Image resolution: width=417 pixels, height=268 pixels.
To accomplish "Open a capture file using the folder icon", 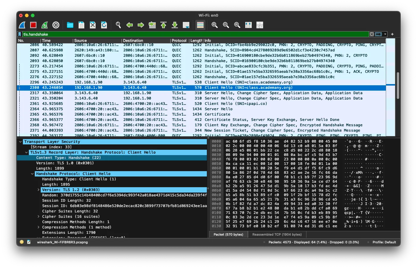I will click(70, 25).
